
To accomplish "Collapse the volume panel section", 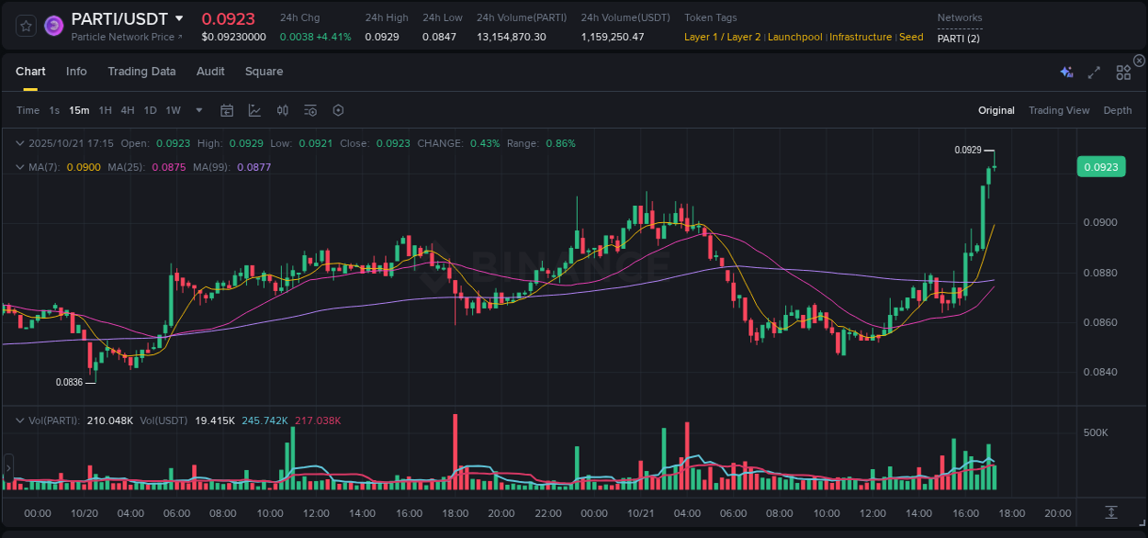I will click(x=19, y=420).
